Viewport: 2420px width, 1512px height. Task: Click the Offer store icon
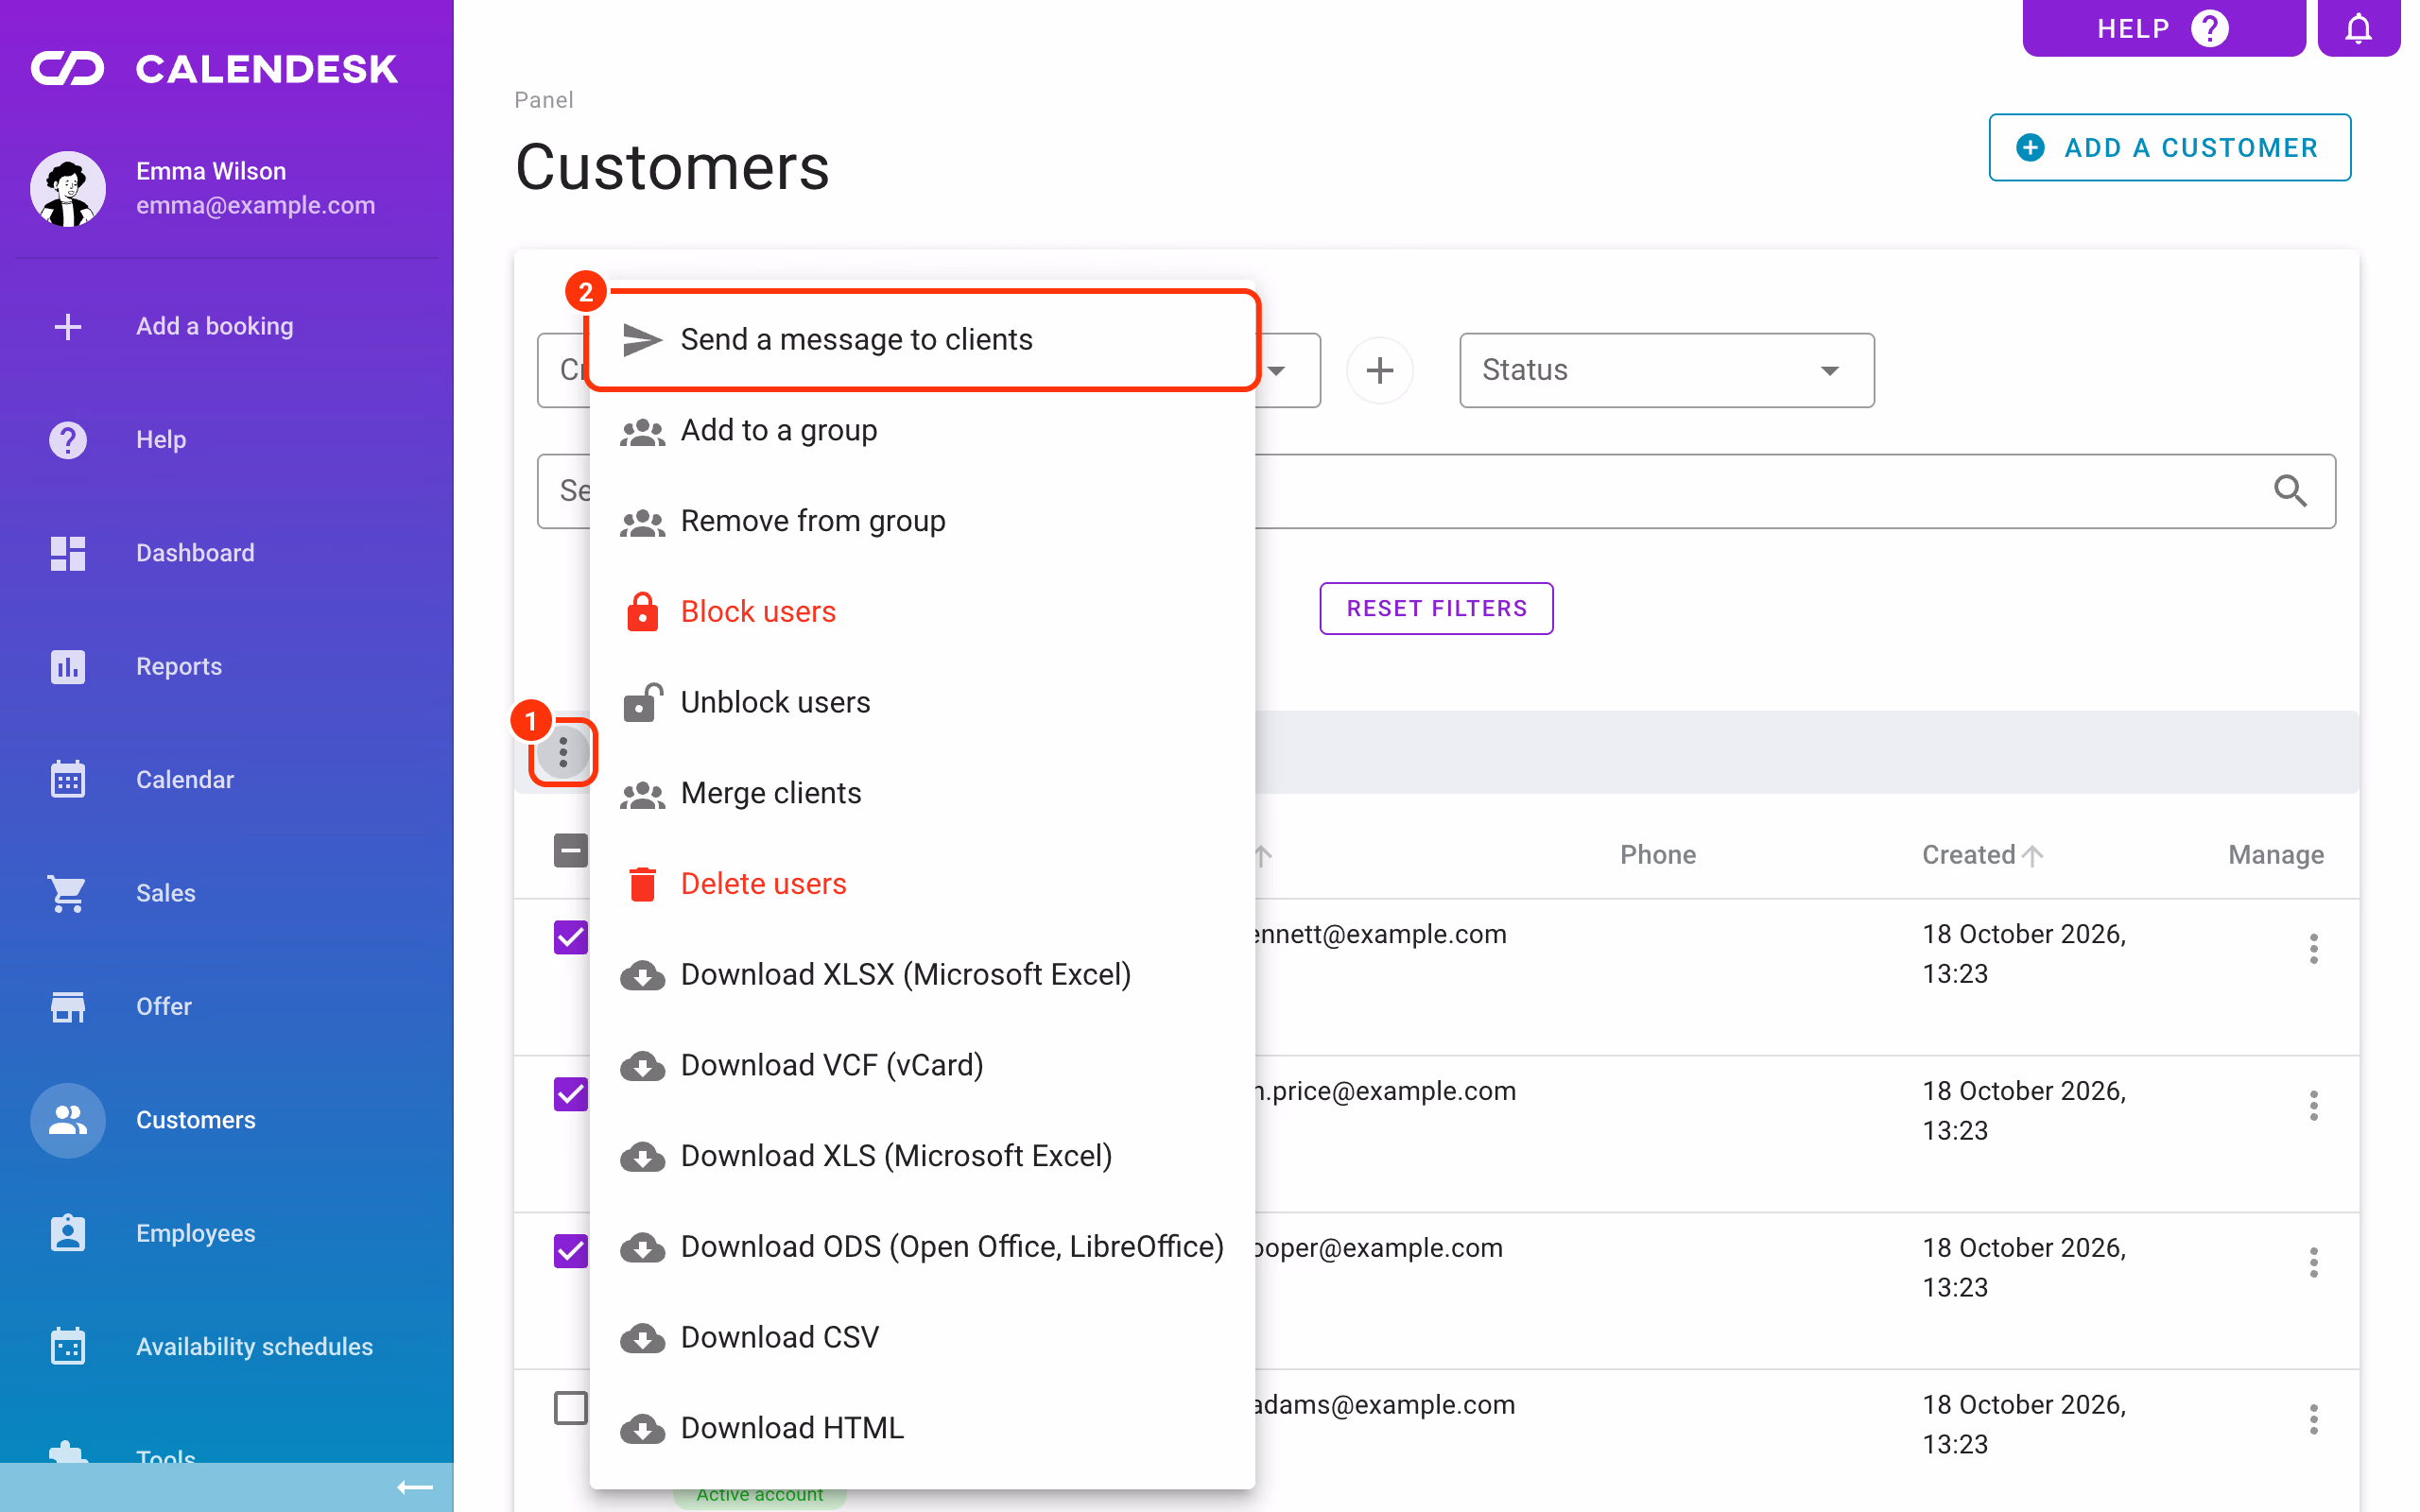(68, 1006)
